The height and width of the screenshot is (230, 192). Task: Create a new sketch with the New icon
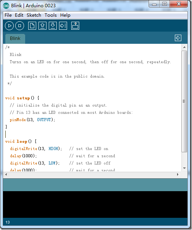click(32, 26)
